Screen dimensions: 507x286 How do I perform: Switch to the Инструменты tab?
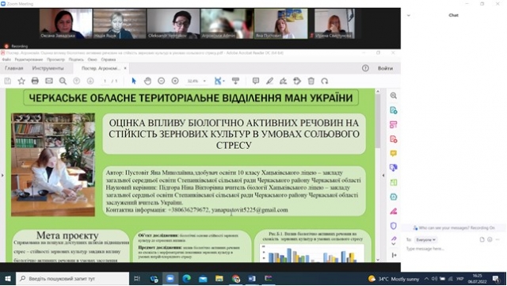[48, 68]
